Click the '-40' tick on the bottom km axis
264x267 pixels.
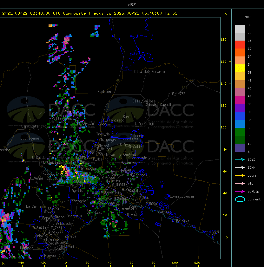21,263
